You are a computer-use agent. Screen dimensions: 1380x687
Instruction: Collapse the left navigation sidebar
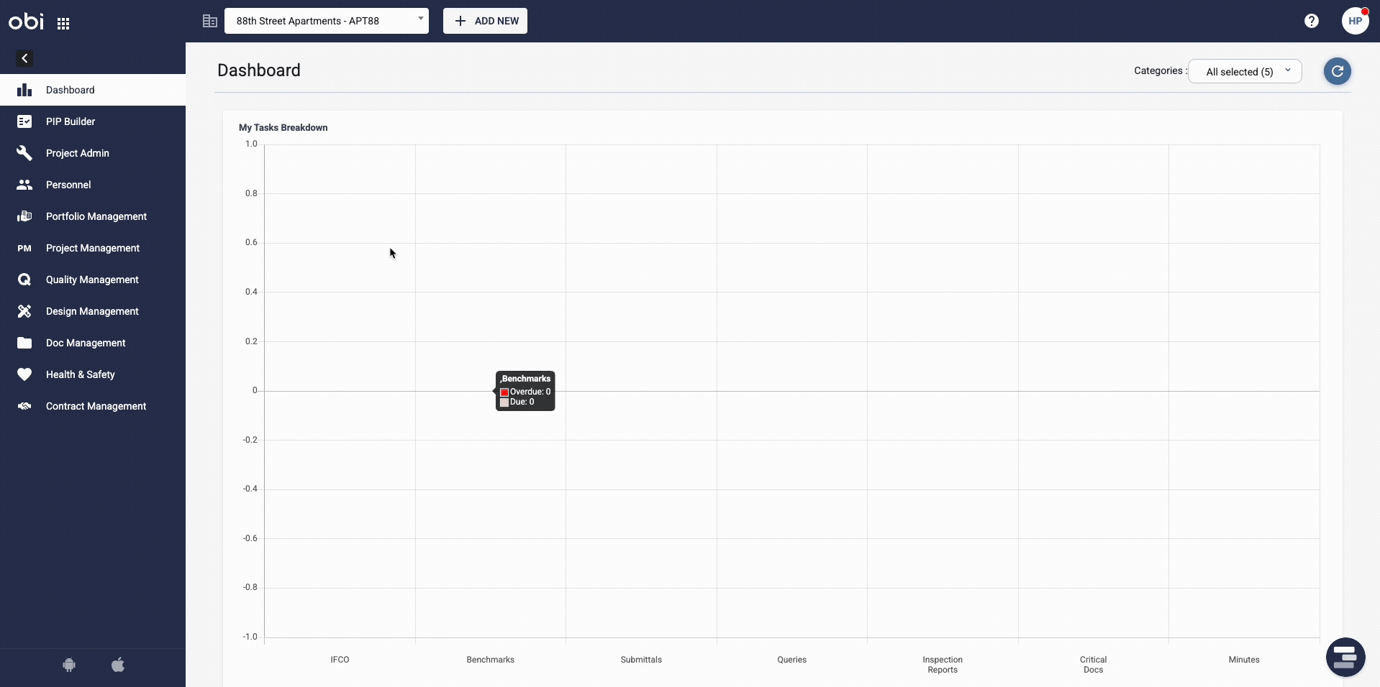pyautogui.click(x=24, y=58)
